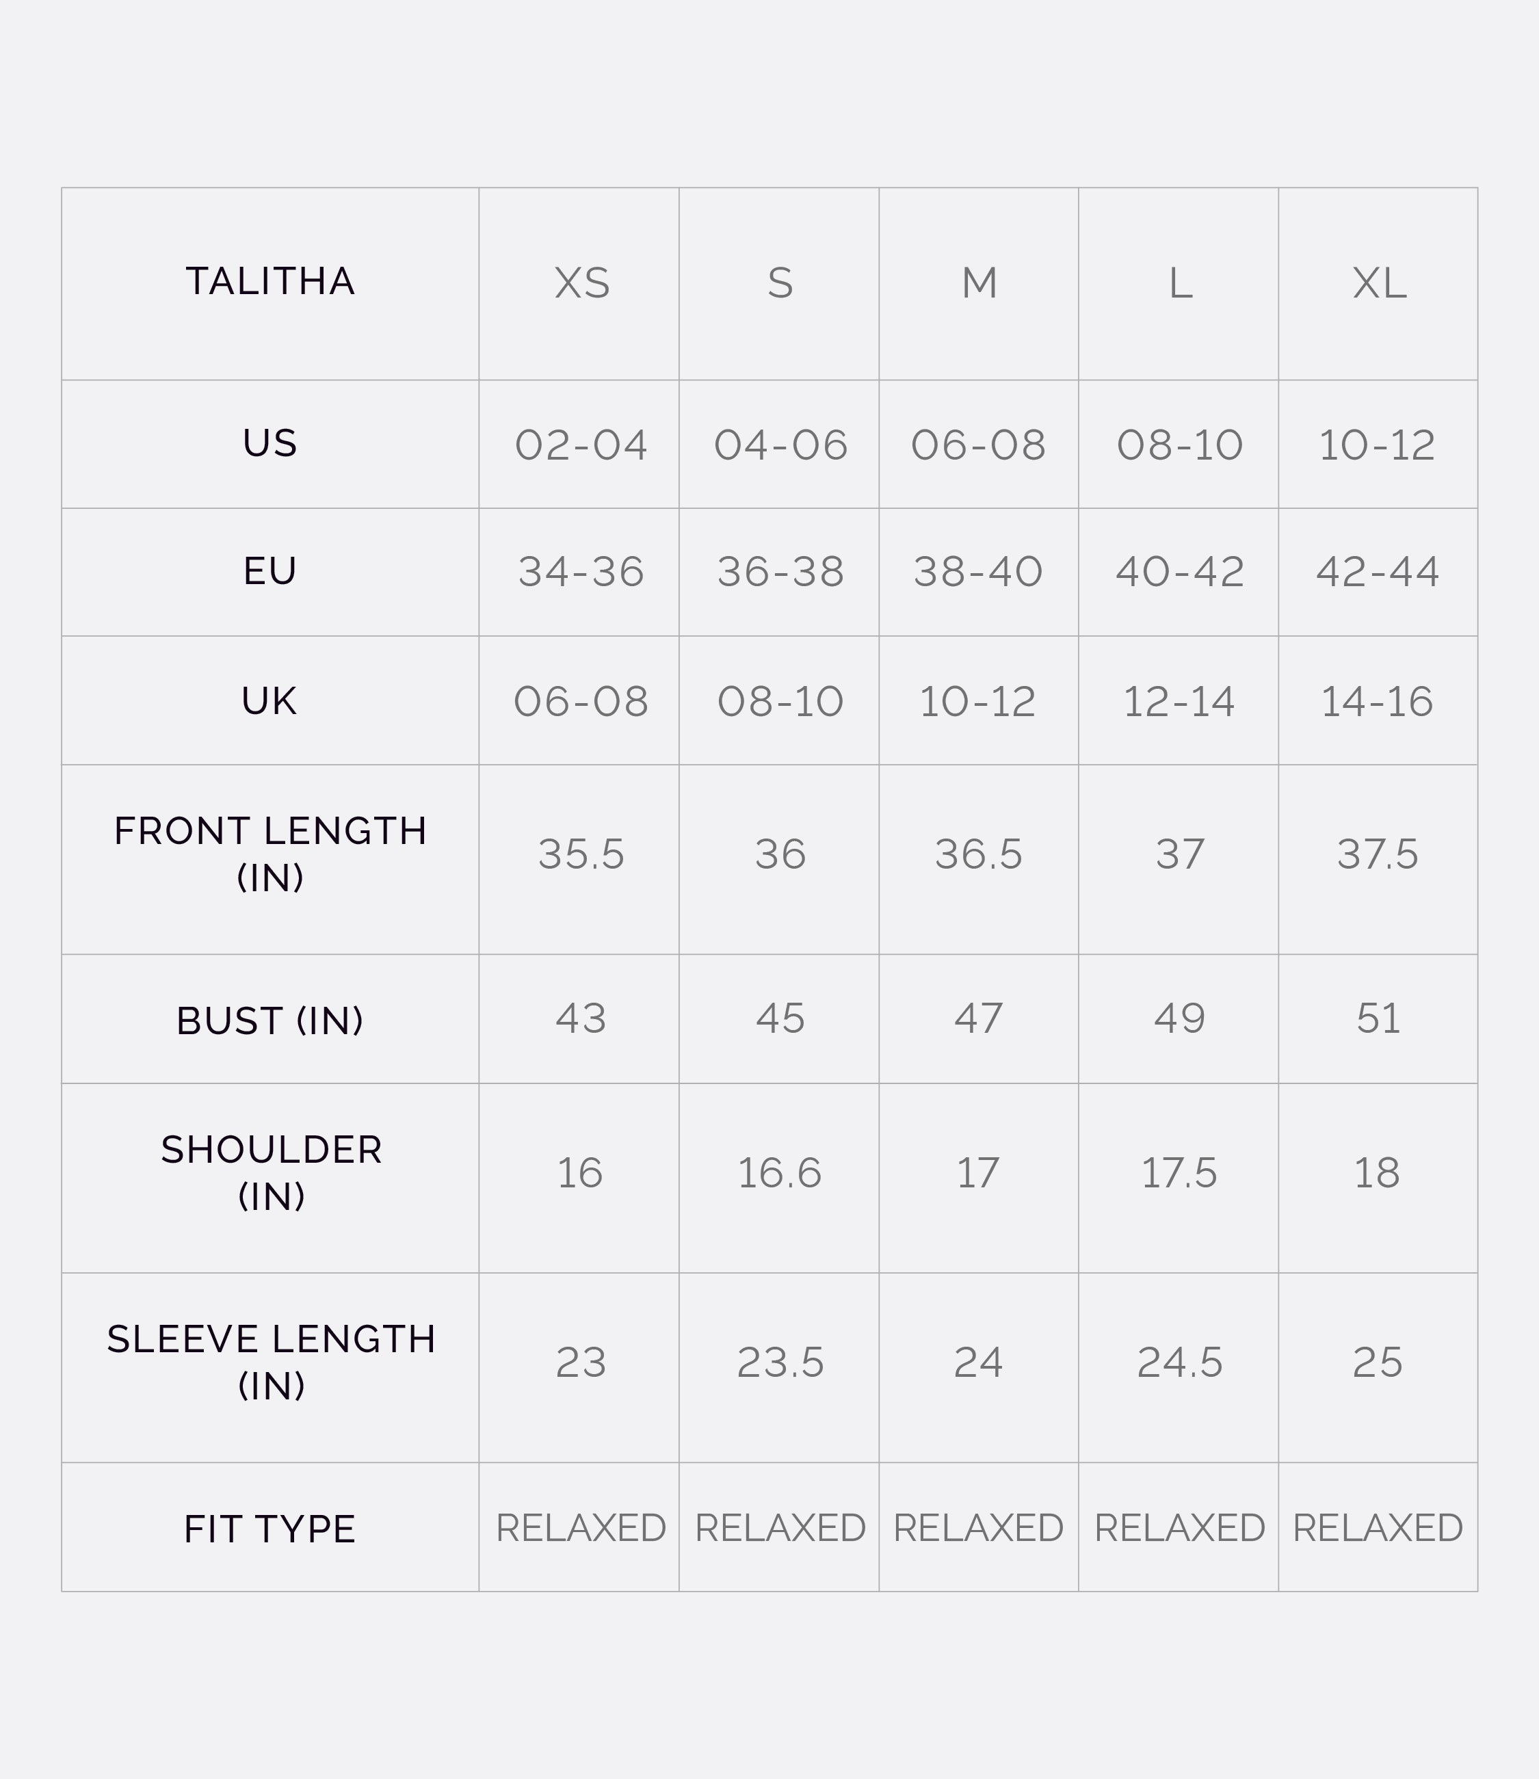Image resolution: width=1539 pixels, height=1779 pixels.
Task: Click UK size 14-16 cell
Action: 1377,702
